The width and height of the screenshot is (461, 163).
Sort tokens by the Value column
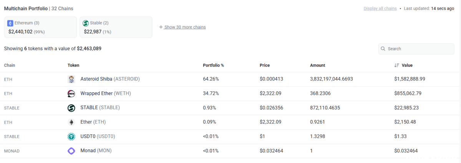[x=406, y=65]
